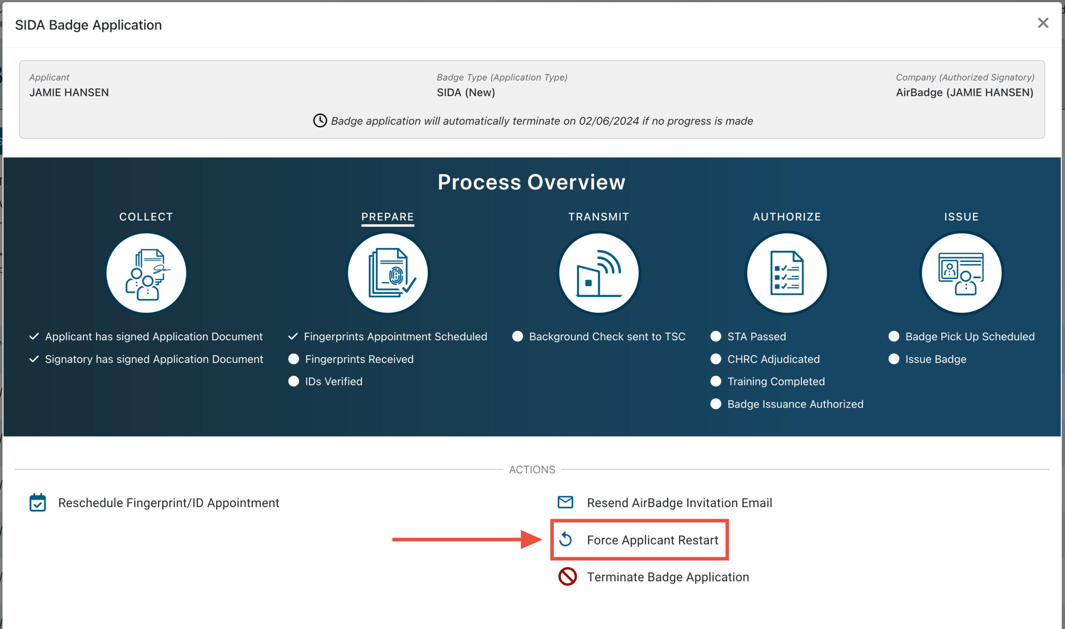Click the STA Passed status circle
Viewport: 1065px width, 629px height.
[x=716, y=336]
